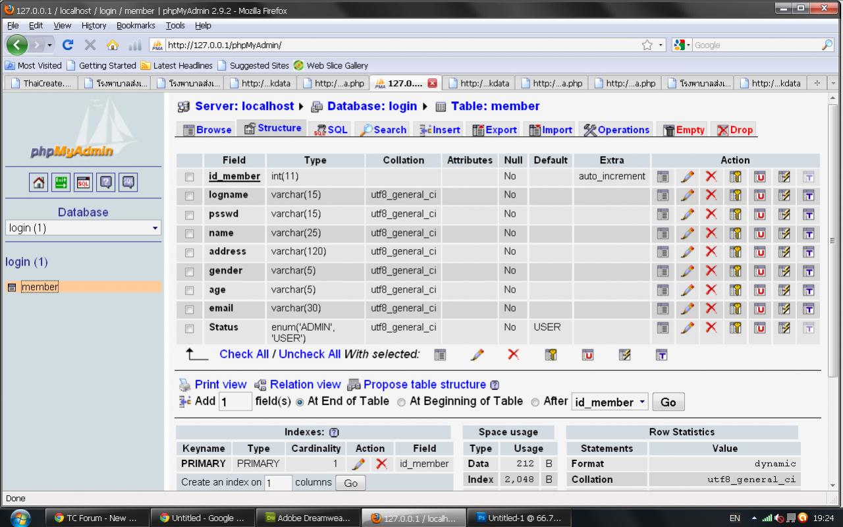Click Firefox home toolbar icon
The height and width of the screenshot is (527, 843).
coord(113,45)
